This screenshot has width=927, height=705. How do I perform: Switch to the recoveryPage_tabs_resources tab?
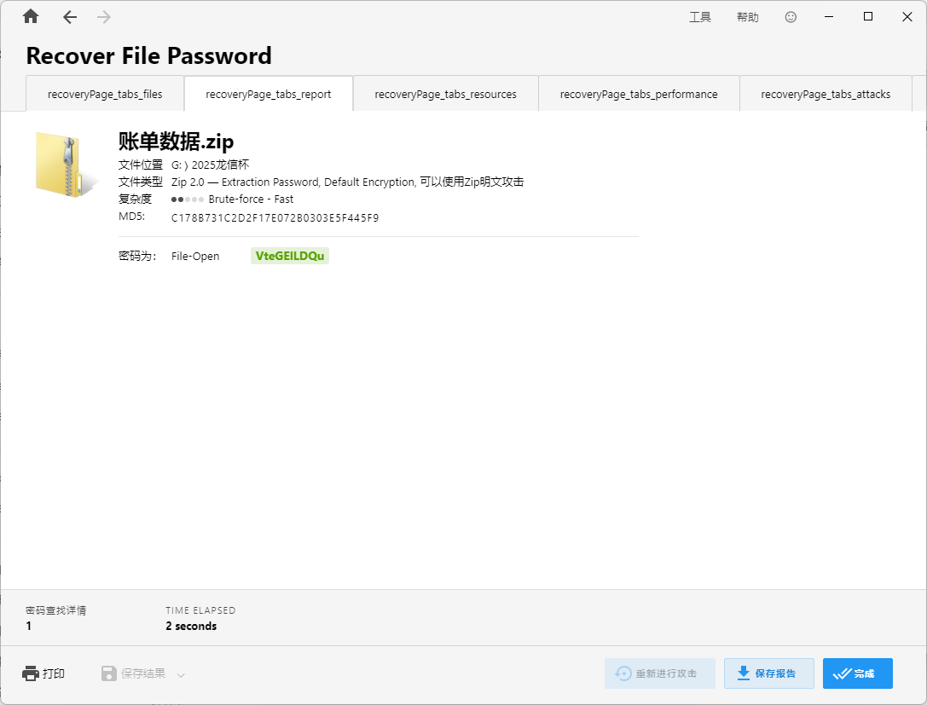[x=445, y=94]
